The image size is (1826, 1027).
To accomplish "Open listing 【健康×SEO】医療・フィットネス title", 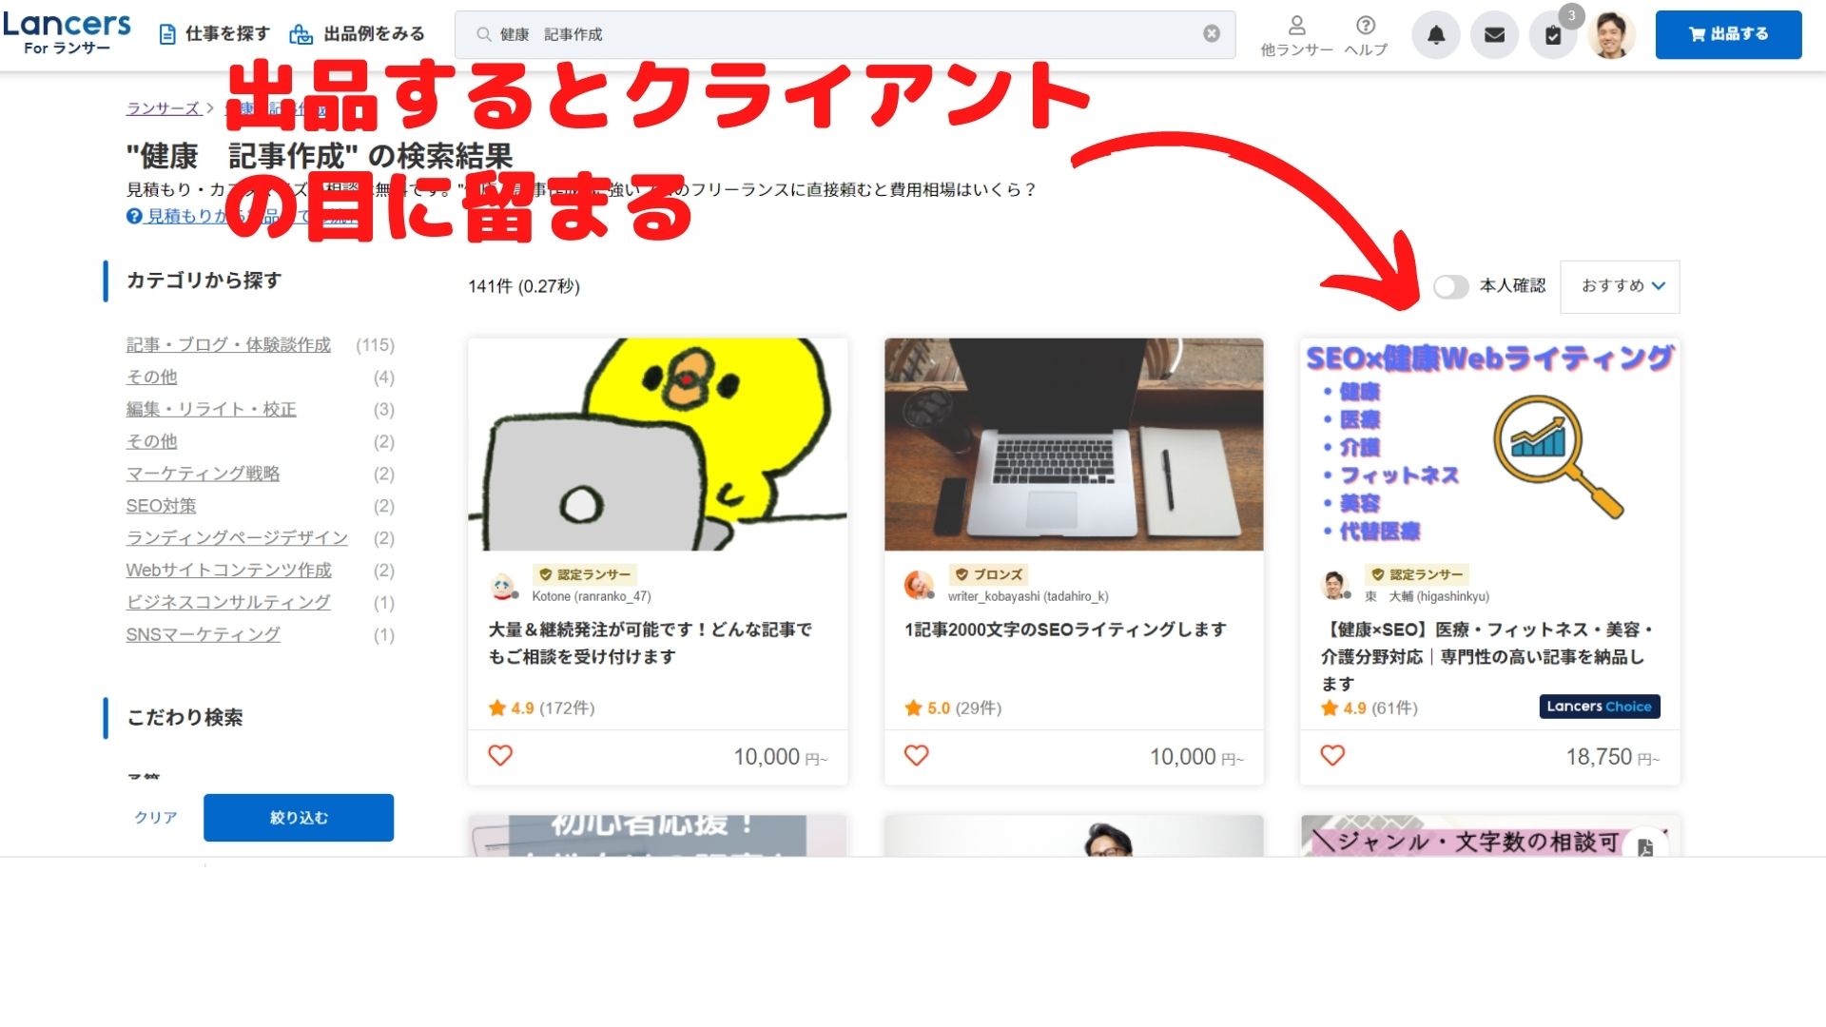I will pos(1488,656).
